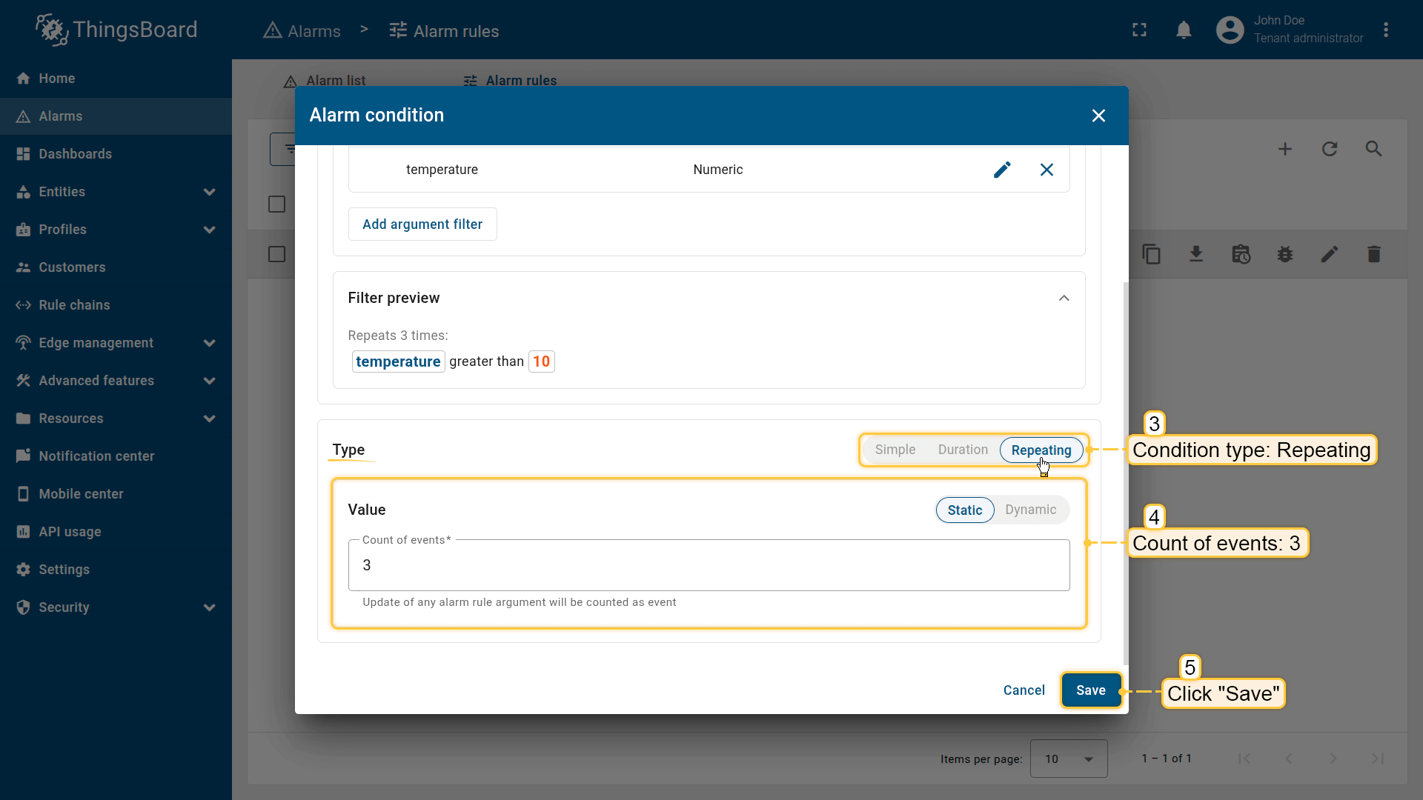Open the notifications bell

point(1184,30)
